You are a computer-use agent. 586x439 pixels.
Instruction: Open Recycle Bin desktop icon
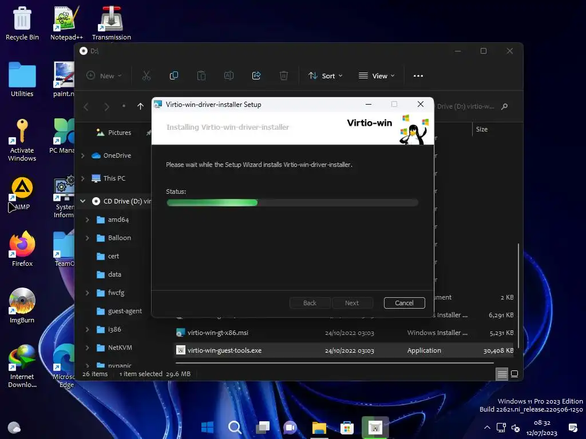(22, 23)
